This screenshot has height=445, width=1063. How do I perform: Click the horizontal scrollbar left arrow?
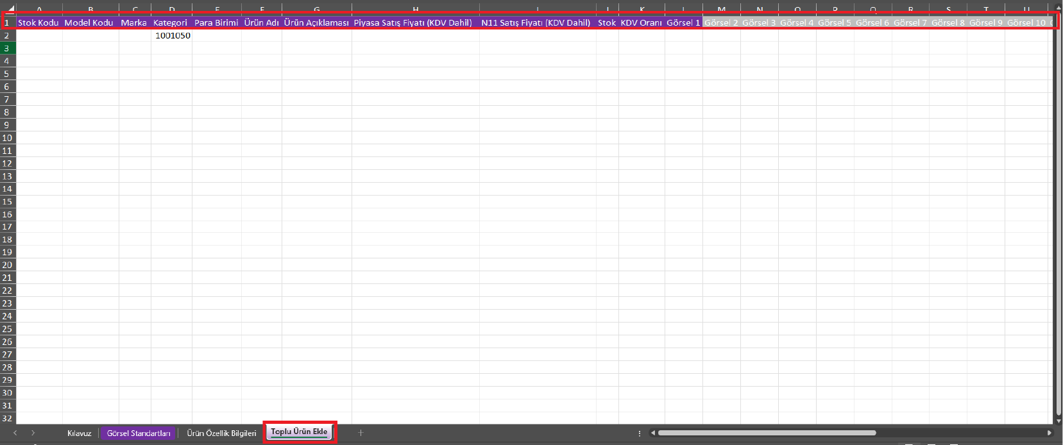653,433
